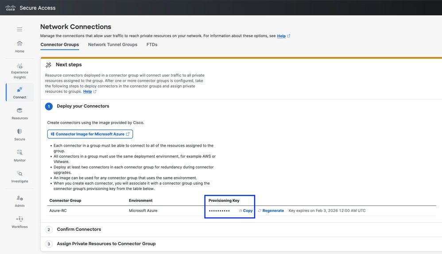Click the Network Connections page title
Image resolution: width=442 pixels, height=254 pixels.
click(x=76, y=27)
